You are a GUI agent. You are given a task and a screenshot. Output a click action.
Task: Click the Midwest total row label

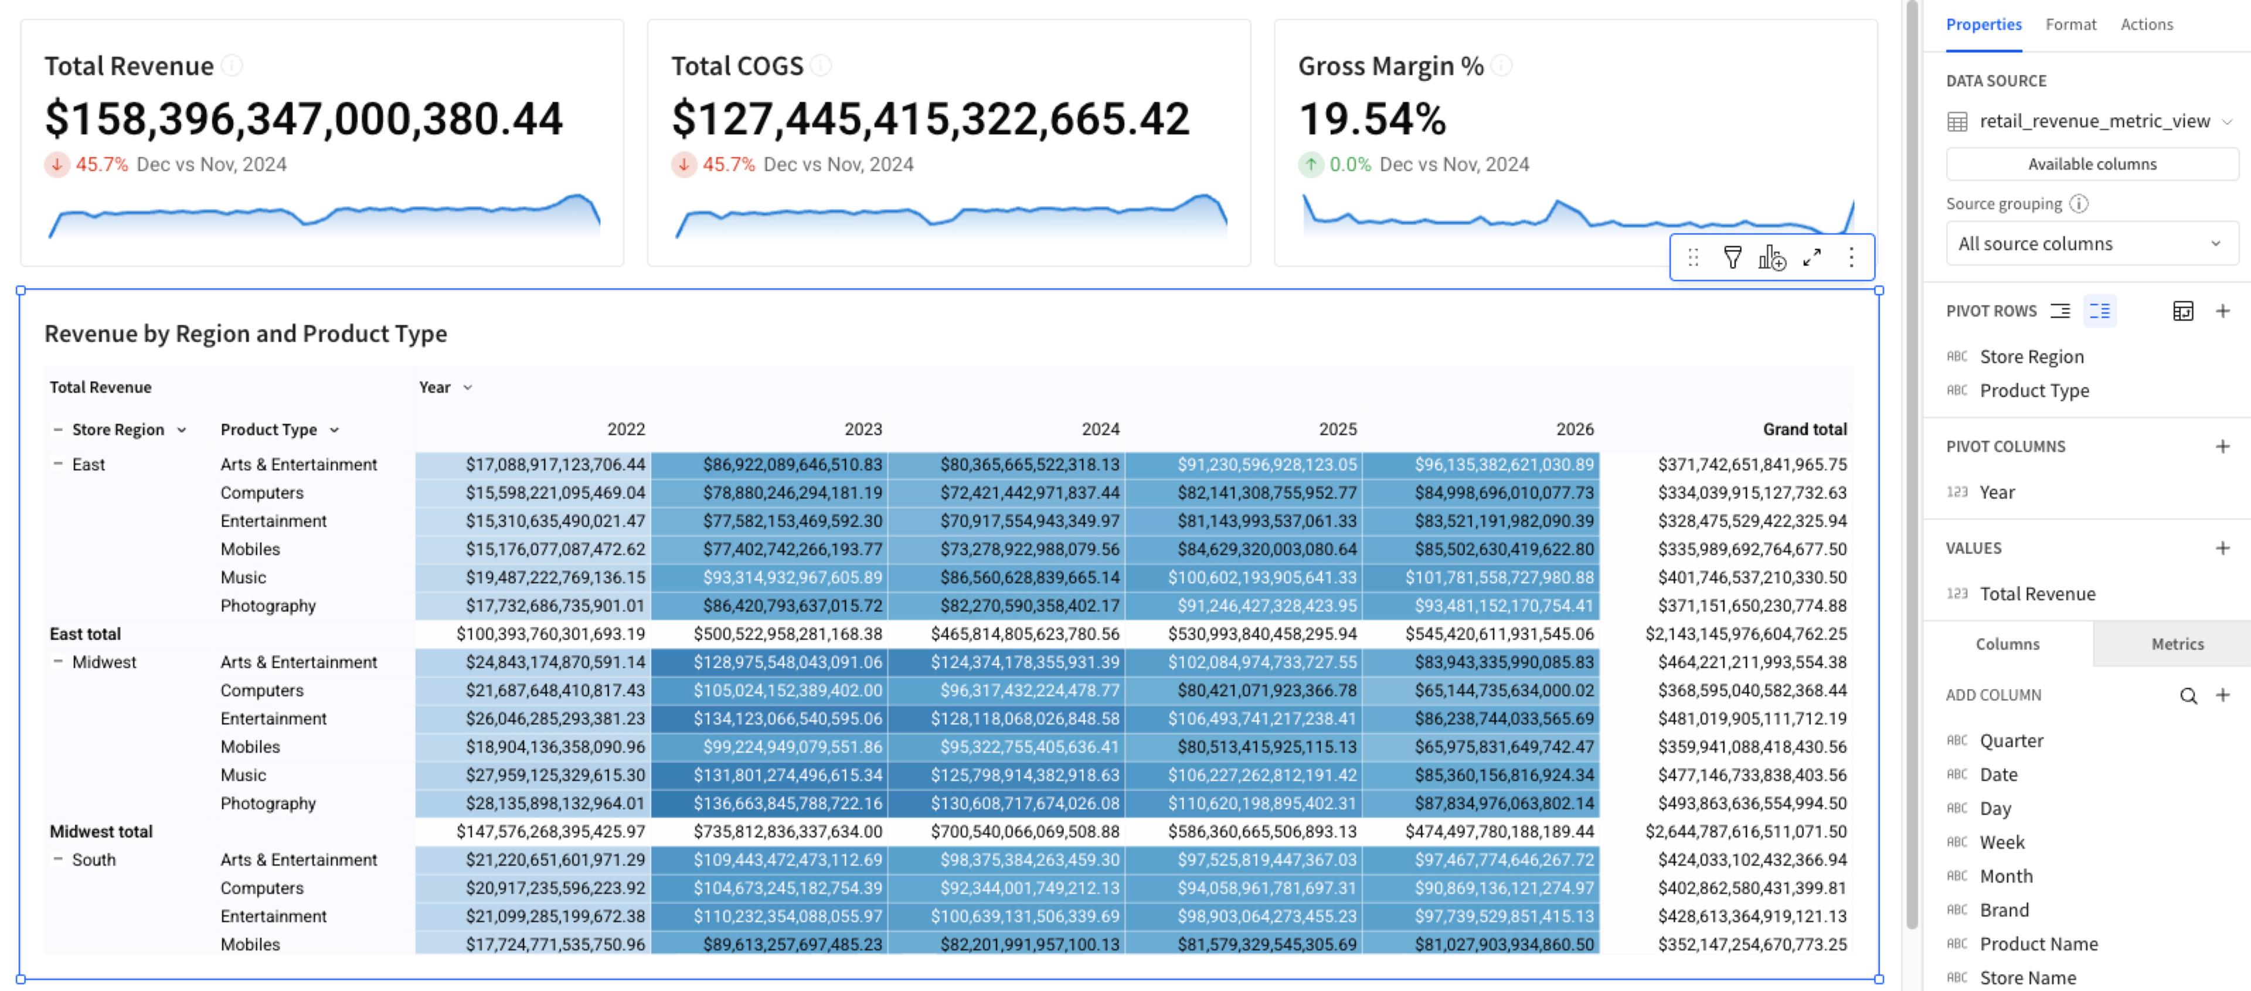click(100, 831)
